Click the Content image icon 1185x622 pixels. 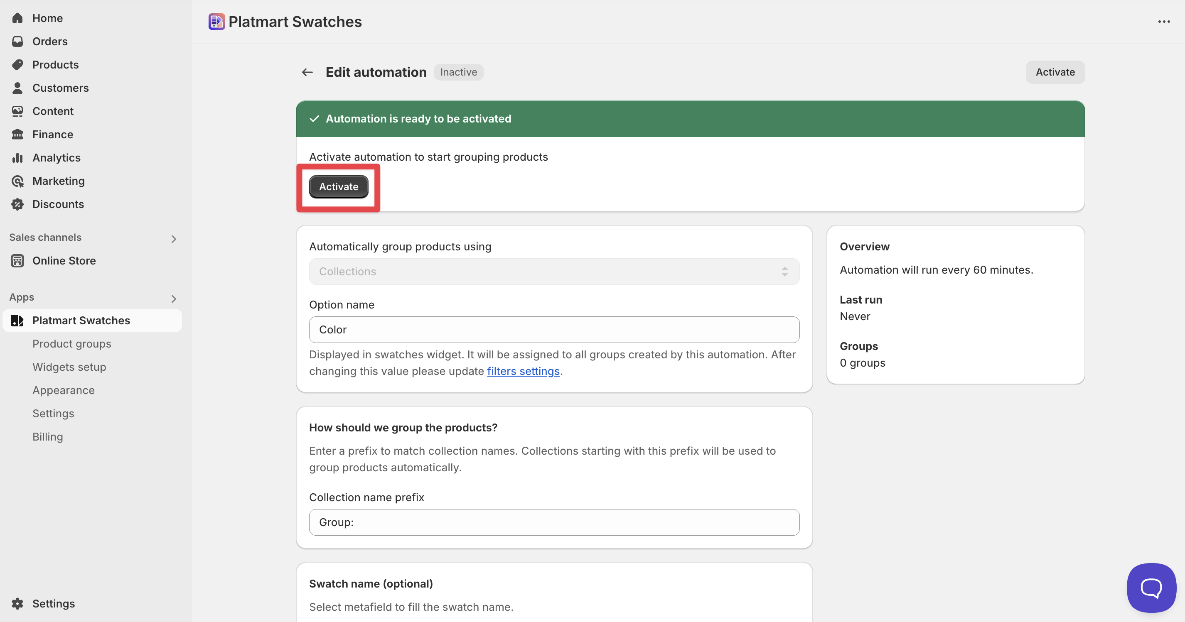[17, 111]
